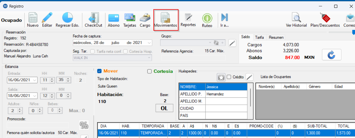355x138 pixels.
Task: Switch to the Tarifa tab
Action: [259, 37]
